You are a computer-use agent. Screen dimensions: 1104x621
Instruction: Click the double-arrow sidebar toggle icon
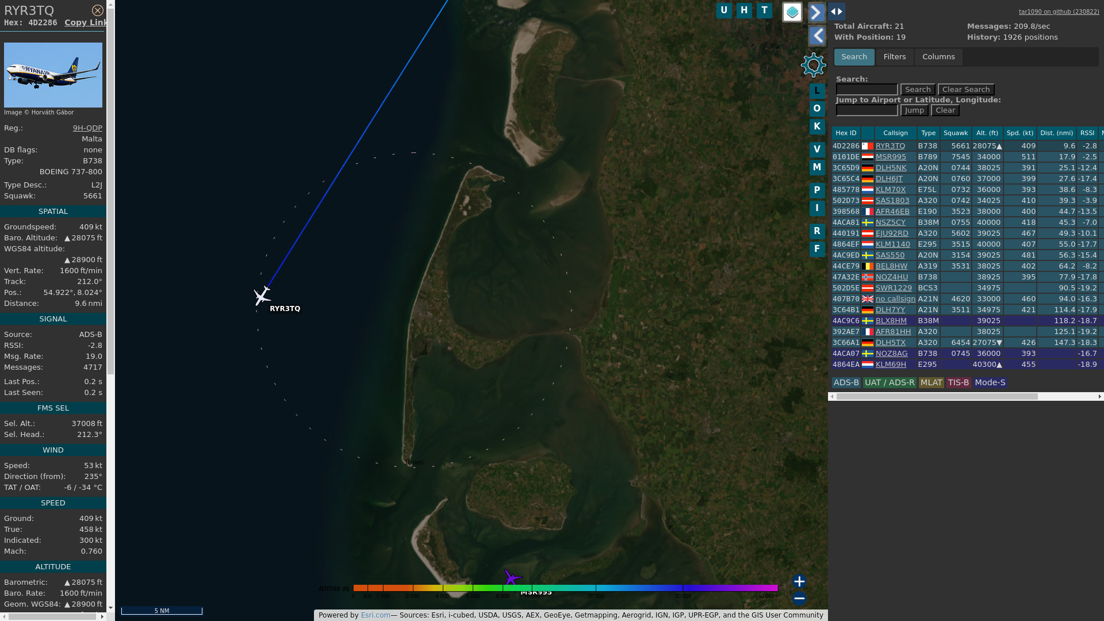pos(837,11)
